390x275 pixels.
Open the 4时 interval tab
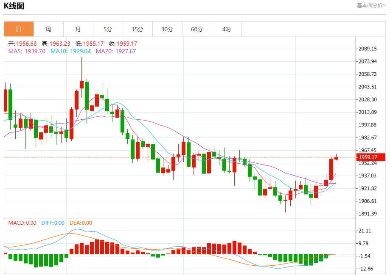coord(227,29)
